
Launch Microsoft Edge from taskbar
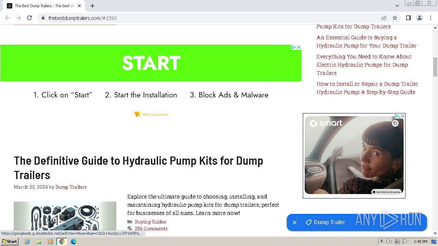[74, 242]
